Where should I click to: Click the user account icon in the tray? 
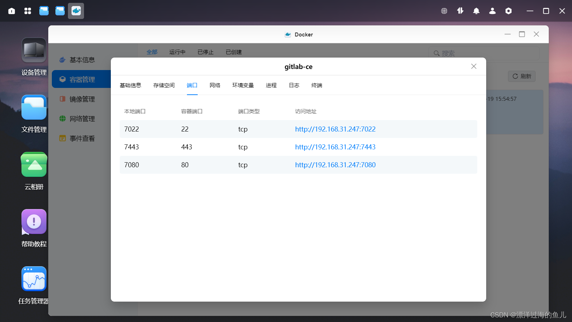[x=492, y=11]
